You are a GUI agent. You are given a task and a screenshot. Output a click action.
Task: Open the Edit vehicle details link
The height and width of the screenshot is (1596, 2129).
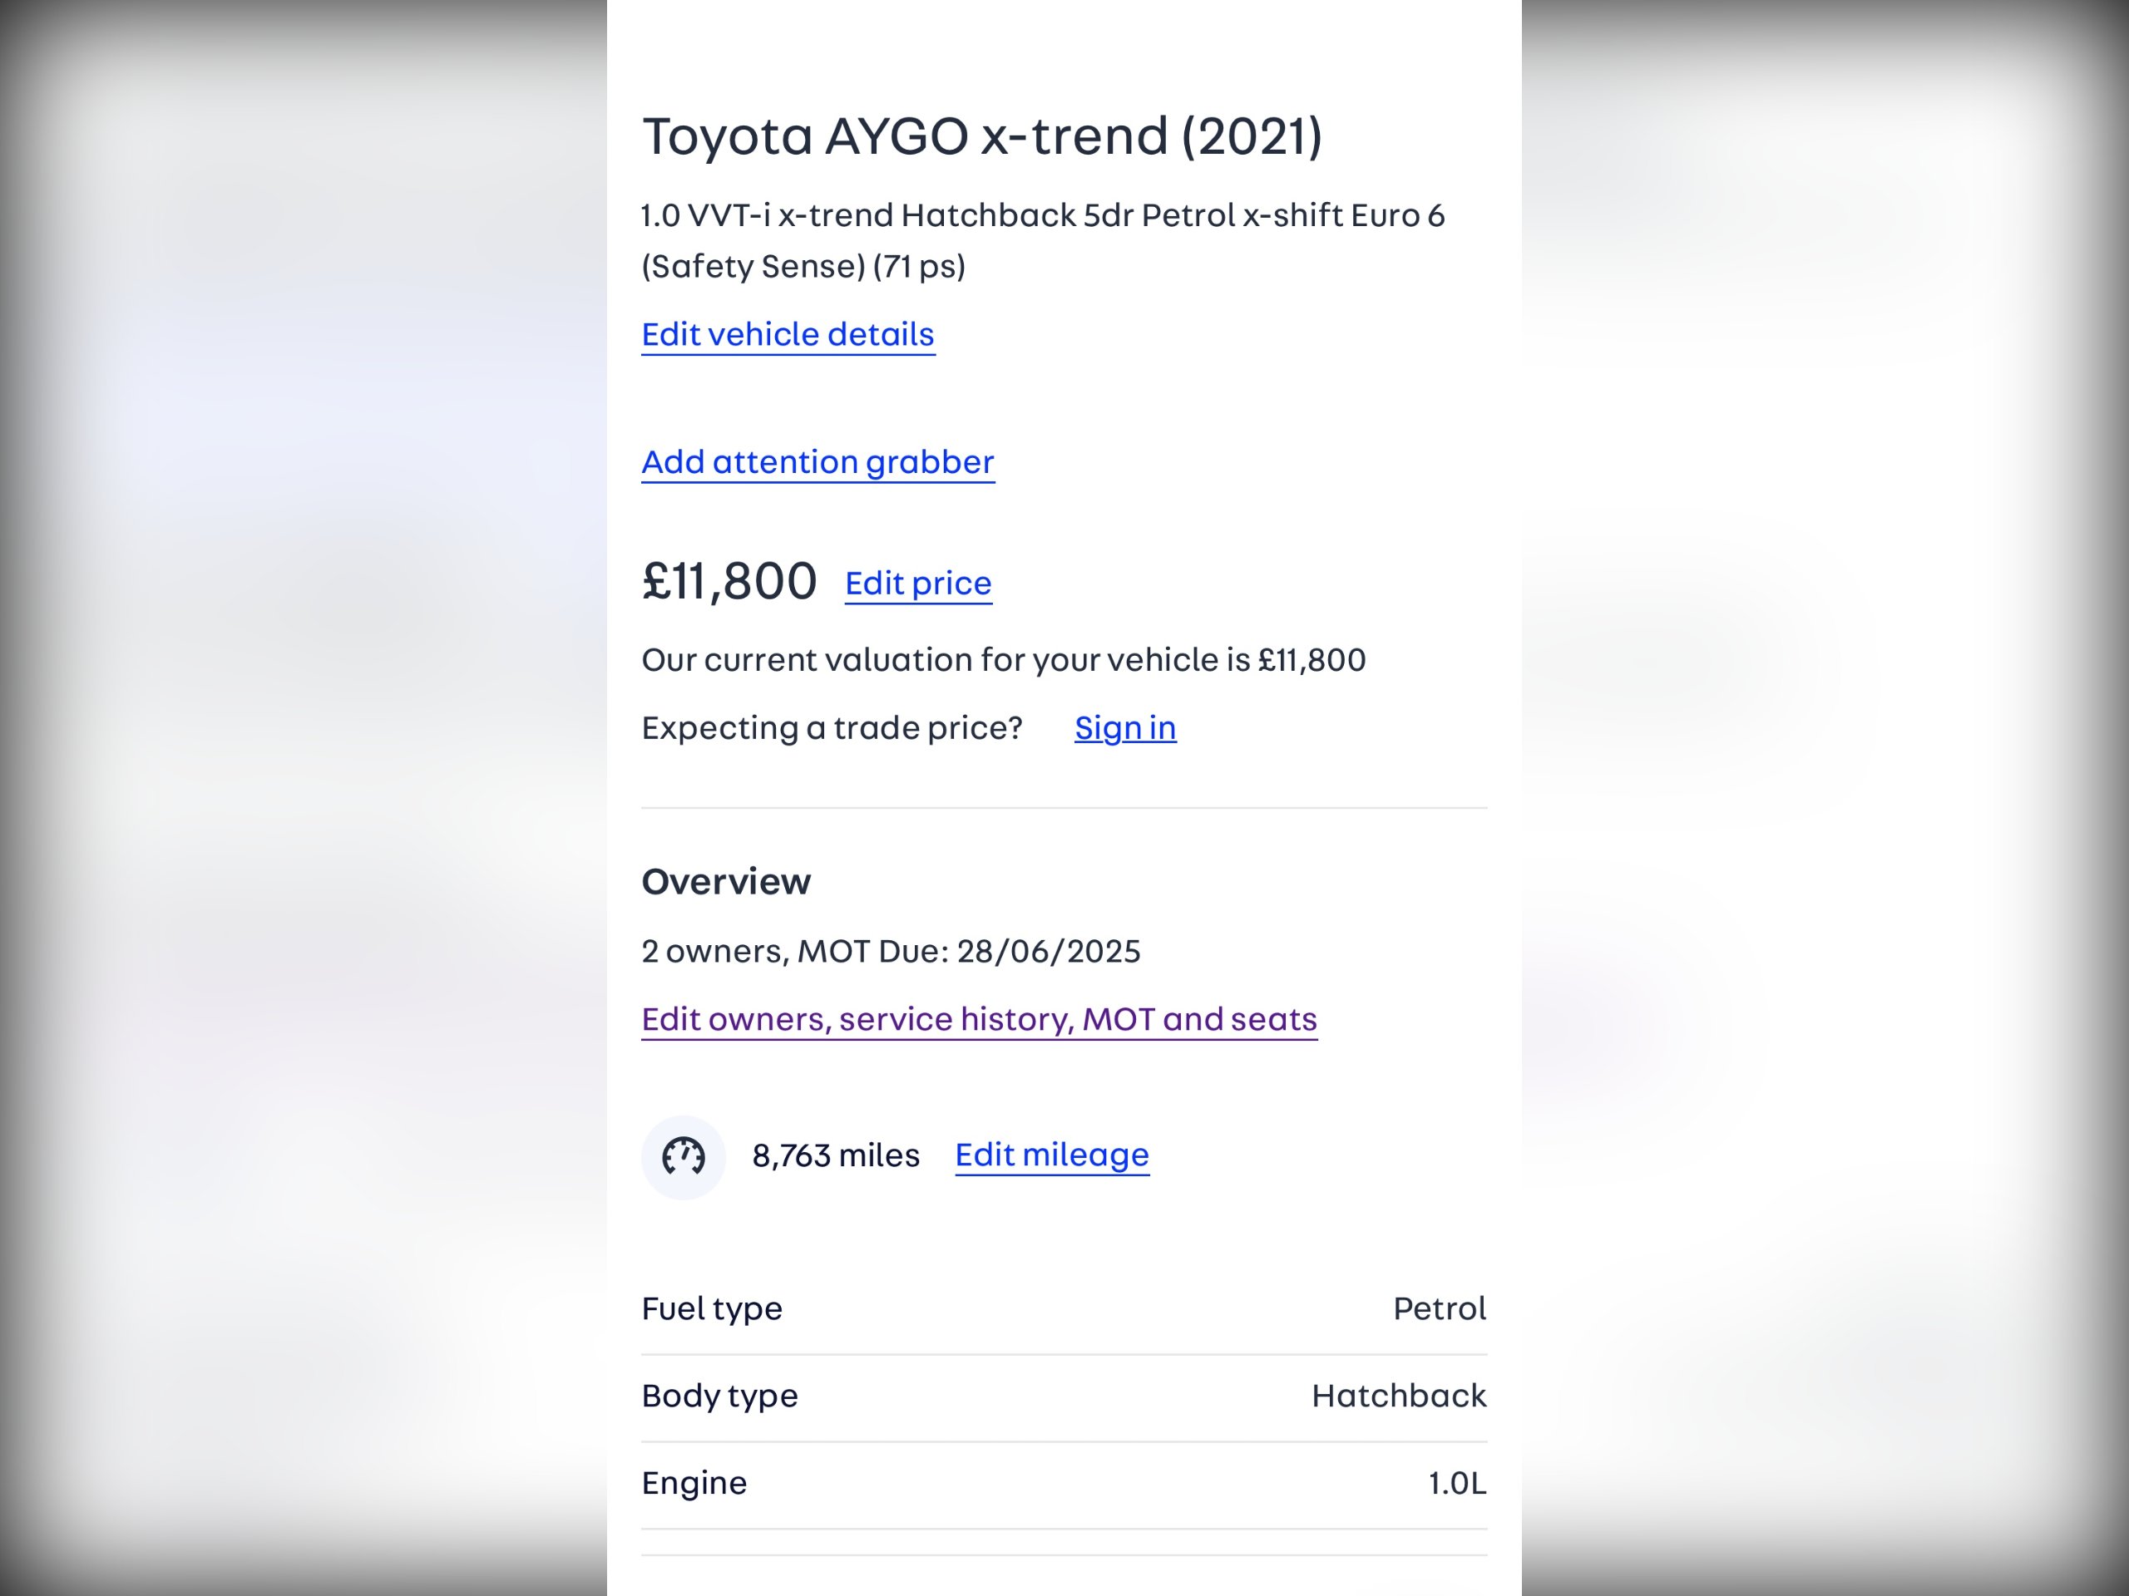788,335
